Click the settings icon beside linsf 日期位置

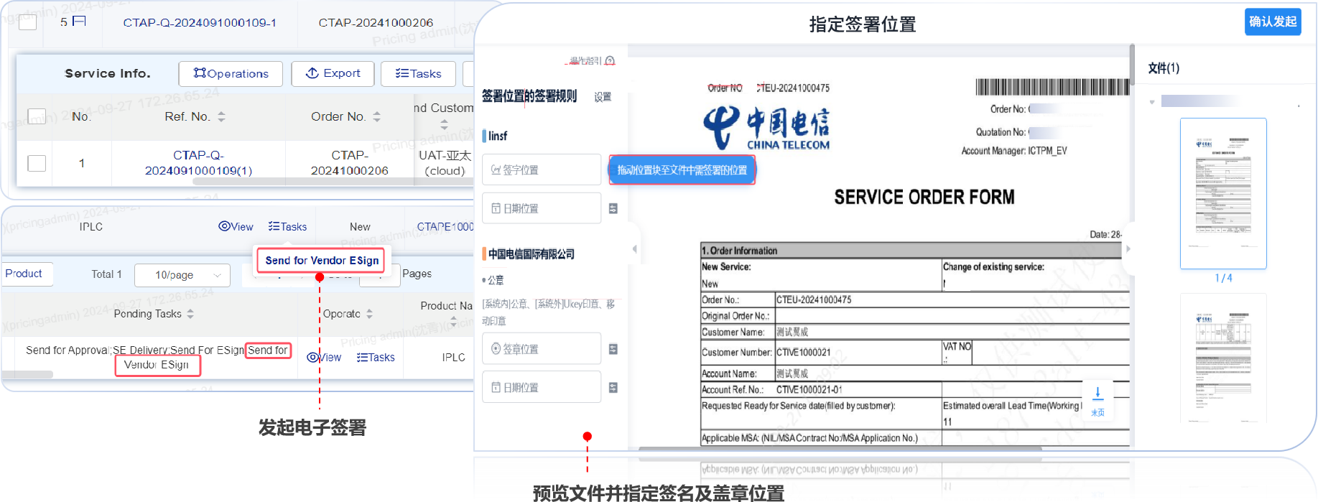click(x=613, y=209)
